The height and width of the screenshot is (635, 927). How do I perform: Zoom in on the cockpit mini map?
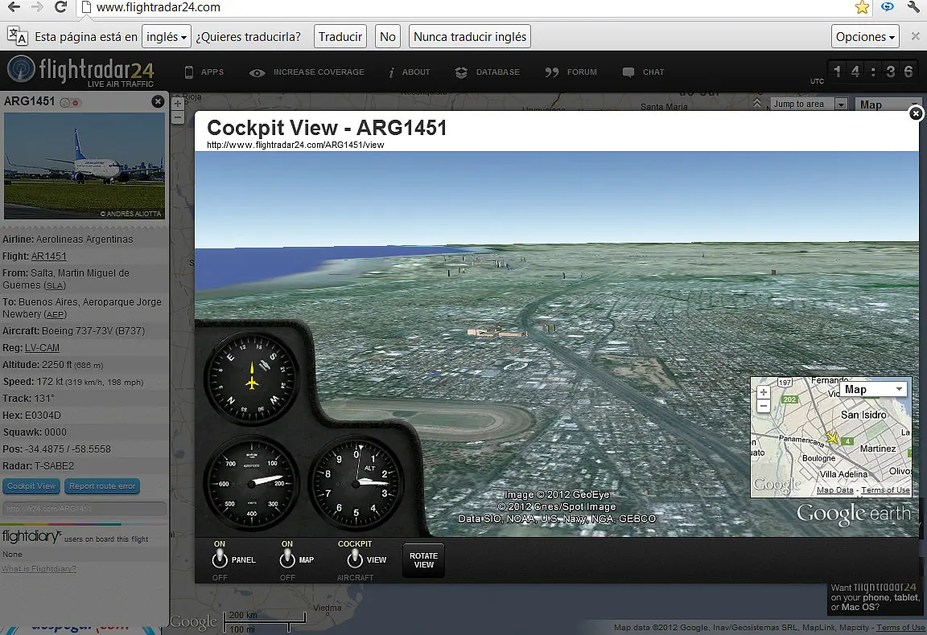pyautogui.click(x=763, y=392)
